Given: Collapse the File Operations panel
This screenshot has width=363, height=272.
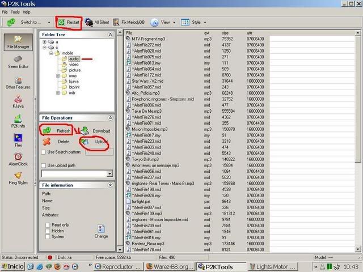Looking at the screenshot, I should coord(111,118).
